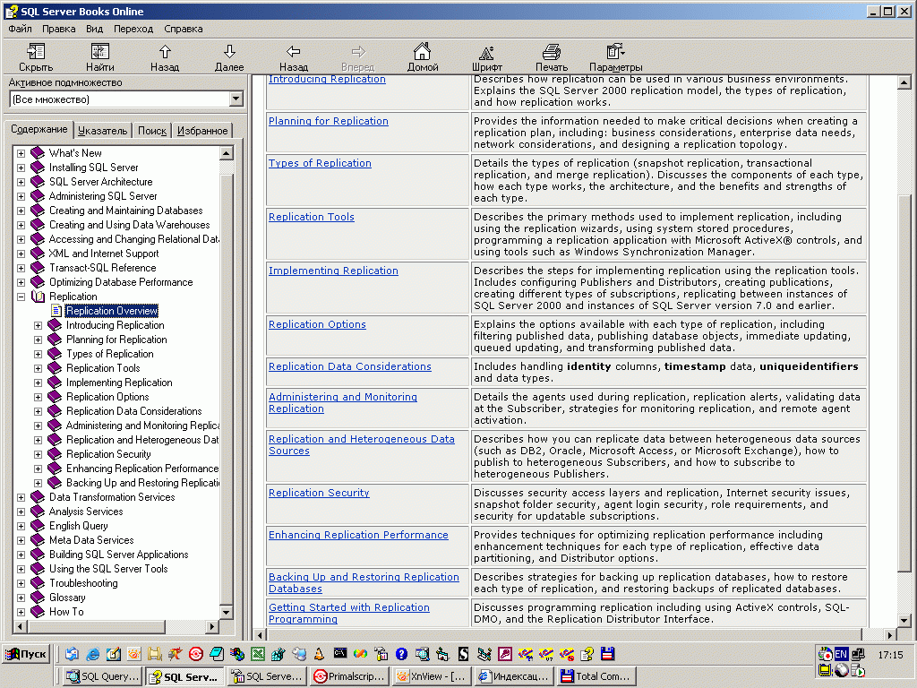Follow the Replication Security hyperlink
The image size is (917, 688).
point(319,494)
